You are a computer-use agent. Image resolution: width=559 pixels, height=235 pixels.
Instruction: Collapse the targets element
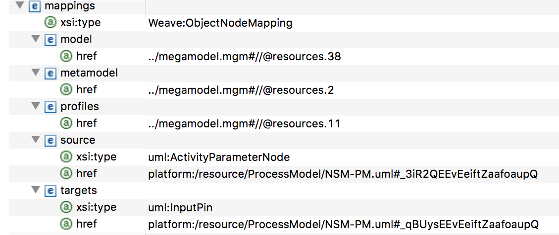click(x=35, y=191)
